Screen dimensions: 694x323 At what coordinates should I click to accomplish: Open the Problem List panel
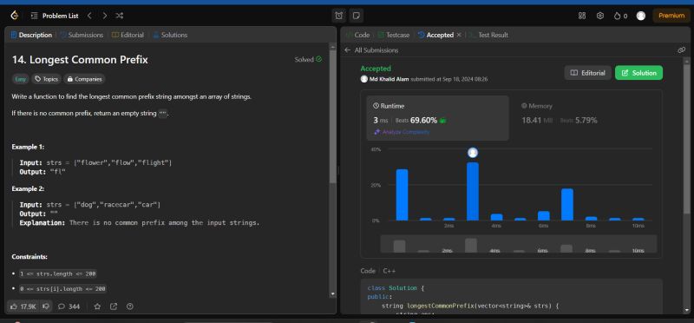pos(55,16)
